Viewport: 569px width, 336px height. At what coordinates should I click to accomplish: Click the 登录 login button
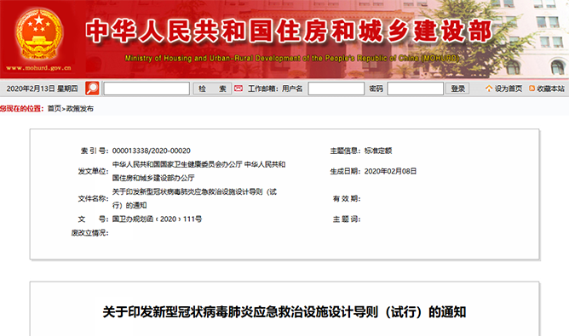[457, 88]
